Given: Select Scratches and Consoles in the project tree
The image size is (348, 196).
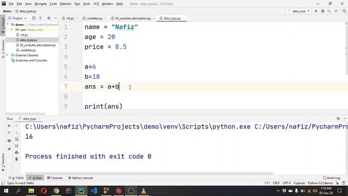Looking at the screenshot, I should coord(31,60).
